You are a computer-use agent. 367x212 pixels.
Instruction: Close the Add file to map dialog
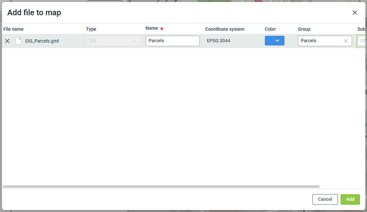tap(354, 13)
